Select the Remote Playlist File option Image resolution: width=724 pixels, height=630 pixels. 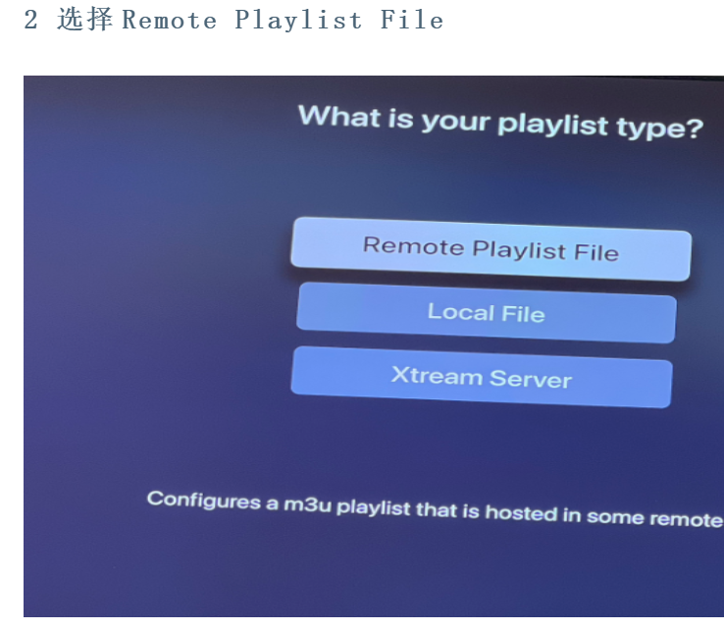click(491, 249)
